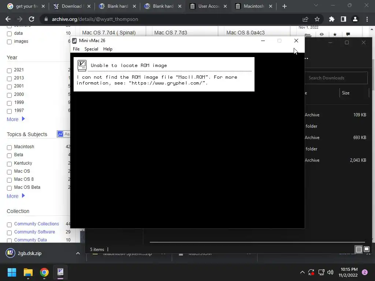
Task: Go back in Chrome browser
Action: 8,19
